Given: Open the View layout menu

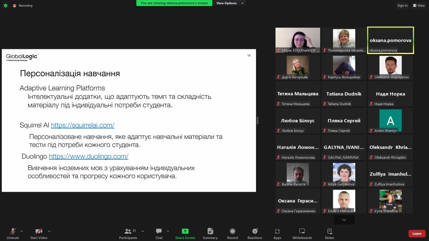Looking at the screenshot, I should coord(419,5).
